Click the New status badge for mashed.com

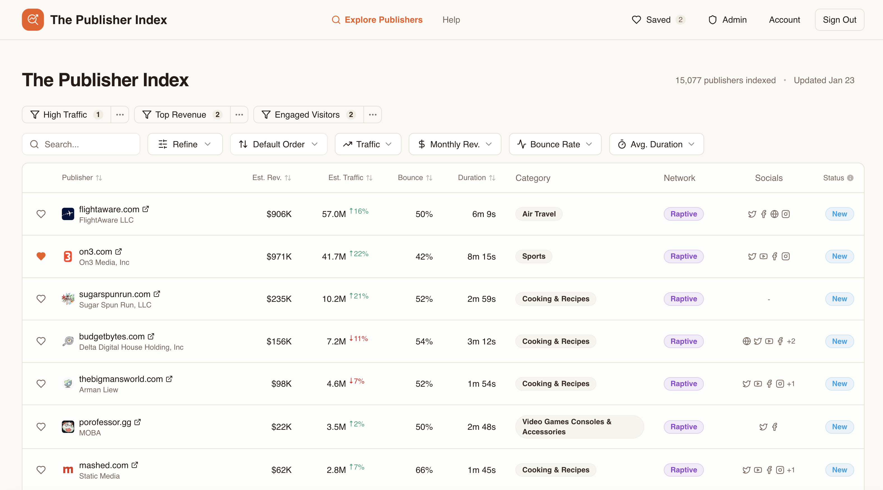840,470
